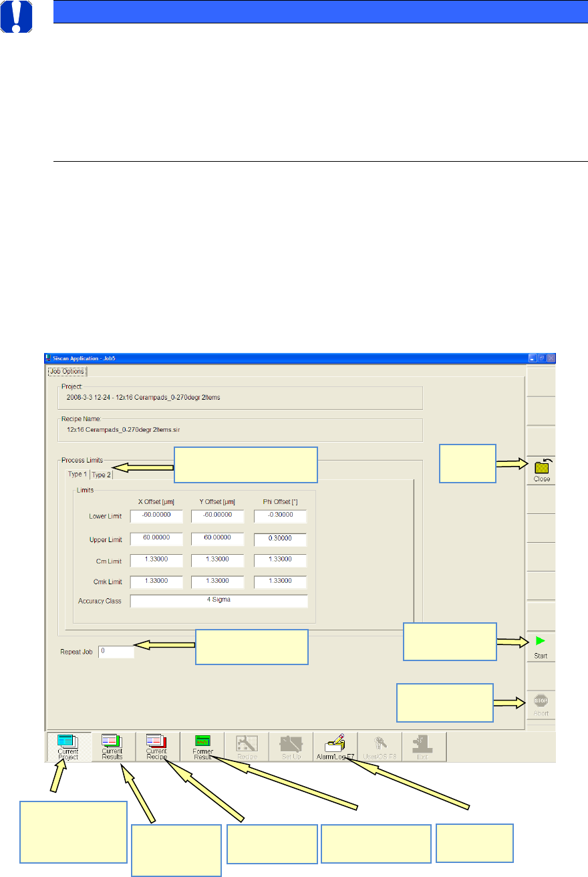Select the Job Options tab

point(66,371)
